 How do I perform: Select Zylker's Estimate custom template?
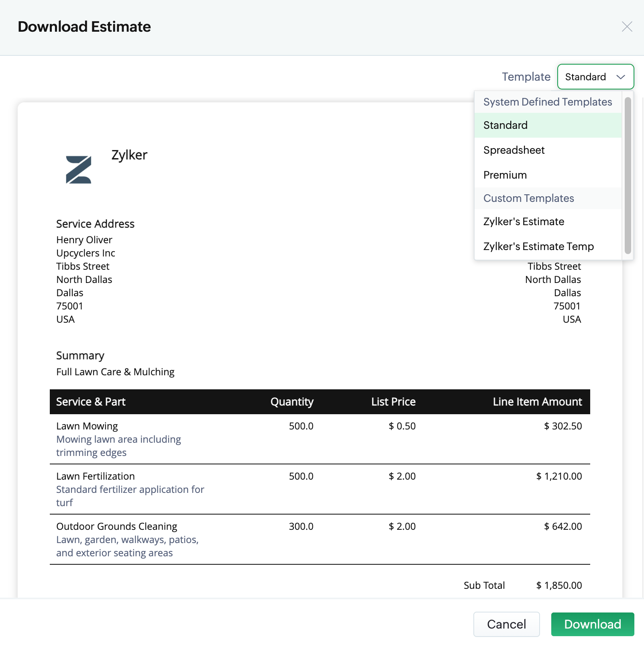(524, 222)
